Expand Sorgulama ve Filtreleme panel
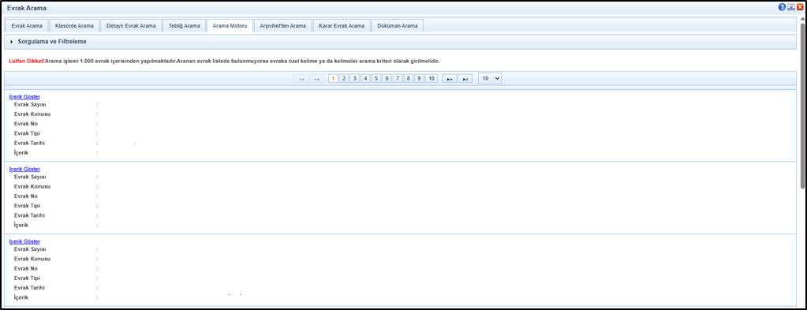The width and height of the screenshot is (807, 310). tap(11, 42)
